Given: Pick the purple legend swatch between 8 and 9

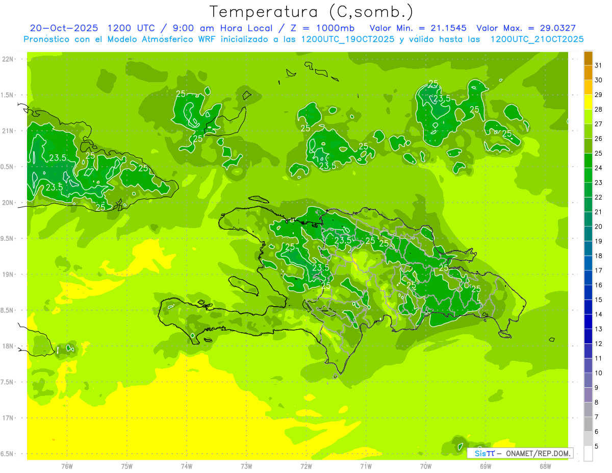Looking at the screenshot, I should click(588, 395).
